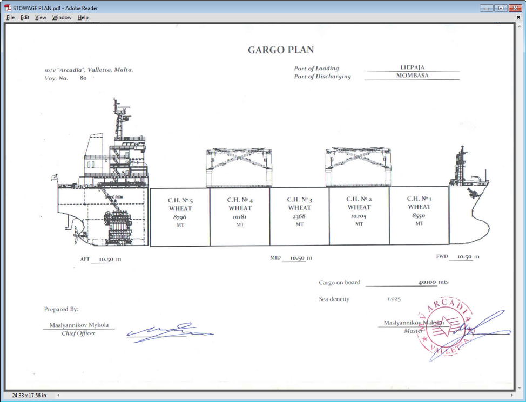
Task: Click cargo hold 'C.H. № 4' label
Action: click(x=240, y=200)
